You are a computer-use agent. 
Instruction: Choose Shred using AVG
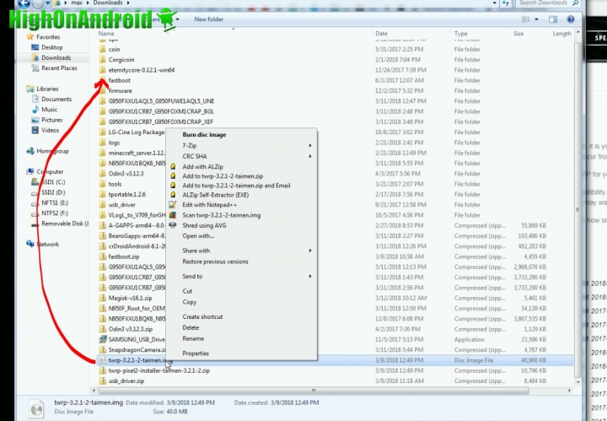click(204, 225)
